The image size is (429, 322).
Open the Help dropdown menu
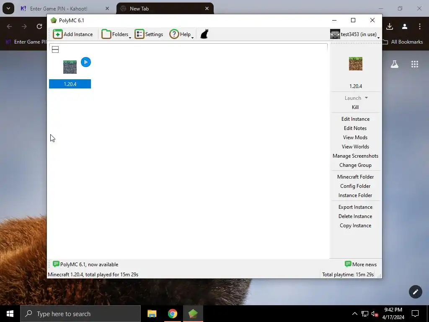pos(181,34)
